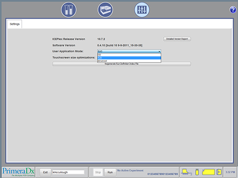This screenshot has width=238, height=178.
Task: Click the No Active Experiment status text
Action: pos(130,170)
